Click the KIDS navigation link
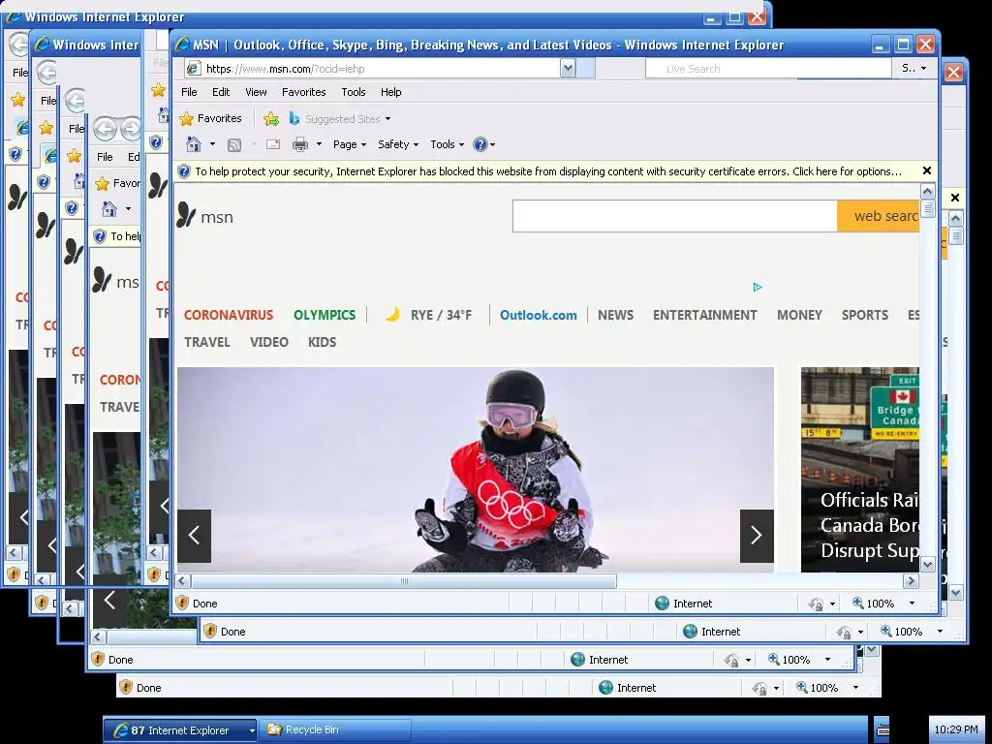 (x=322, y=342)
